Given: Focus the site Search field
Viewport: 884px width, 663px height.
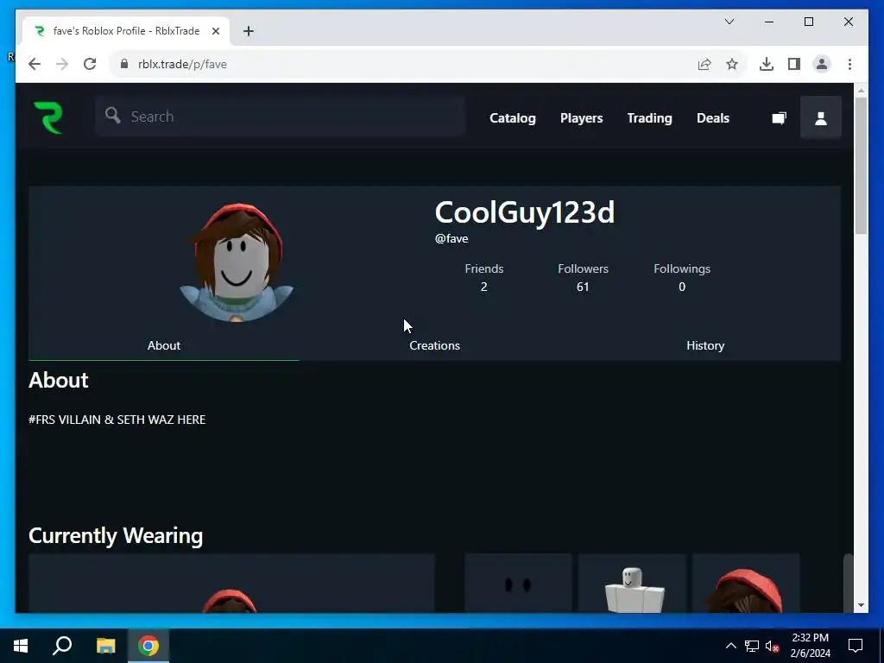Looking at the screenshot, I should coord(280,117).
